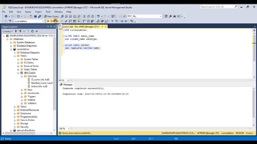Expand the Database Diagrams node
The image size is (257, 144).
click(14, 53)
